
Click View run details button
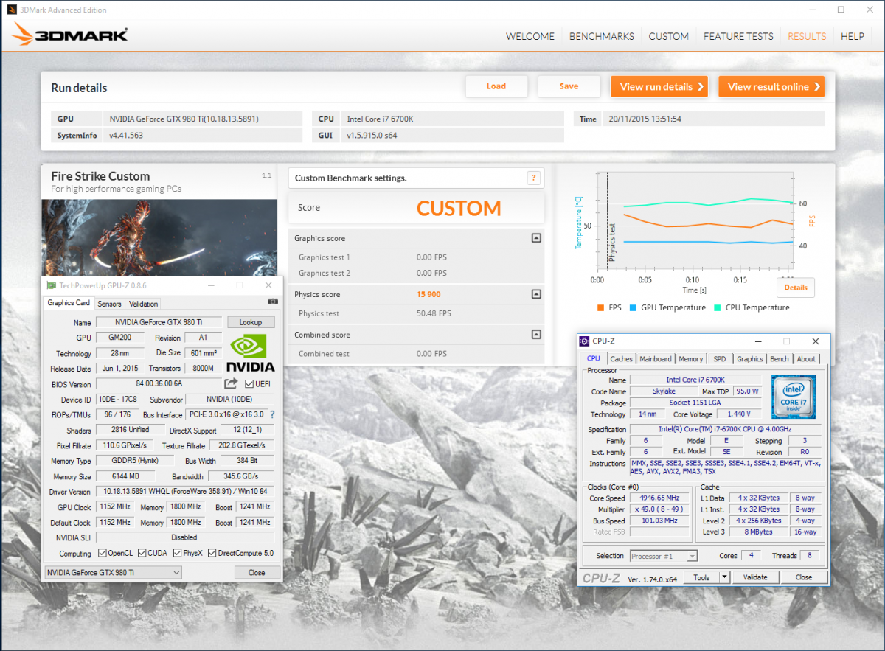click(659, 86)
